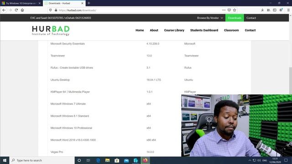This screenshot has width=292, height=164.
Task: Click Microsoft Security Essentials row name
Action: [x=68, y=44]
